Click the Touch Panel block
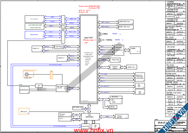This screenshot has height=133, width=188. tap(34, 35)
